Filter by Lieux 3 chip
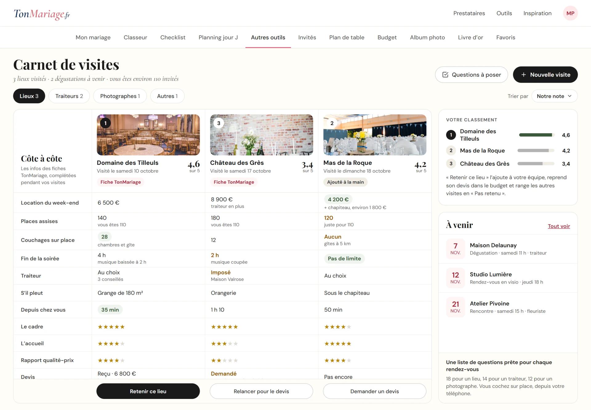This screenshot has height=410, width=591. tap(29, 96)
